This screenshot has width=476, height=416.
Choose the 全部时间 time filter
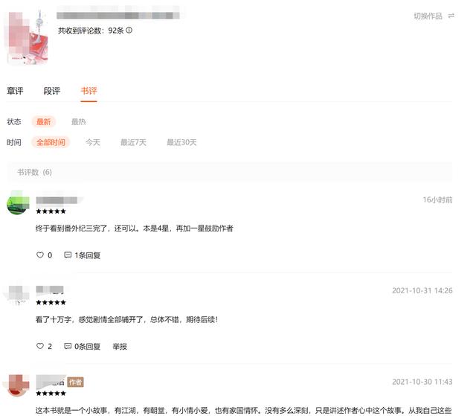[x=51, y=142]
